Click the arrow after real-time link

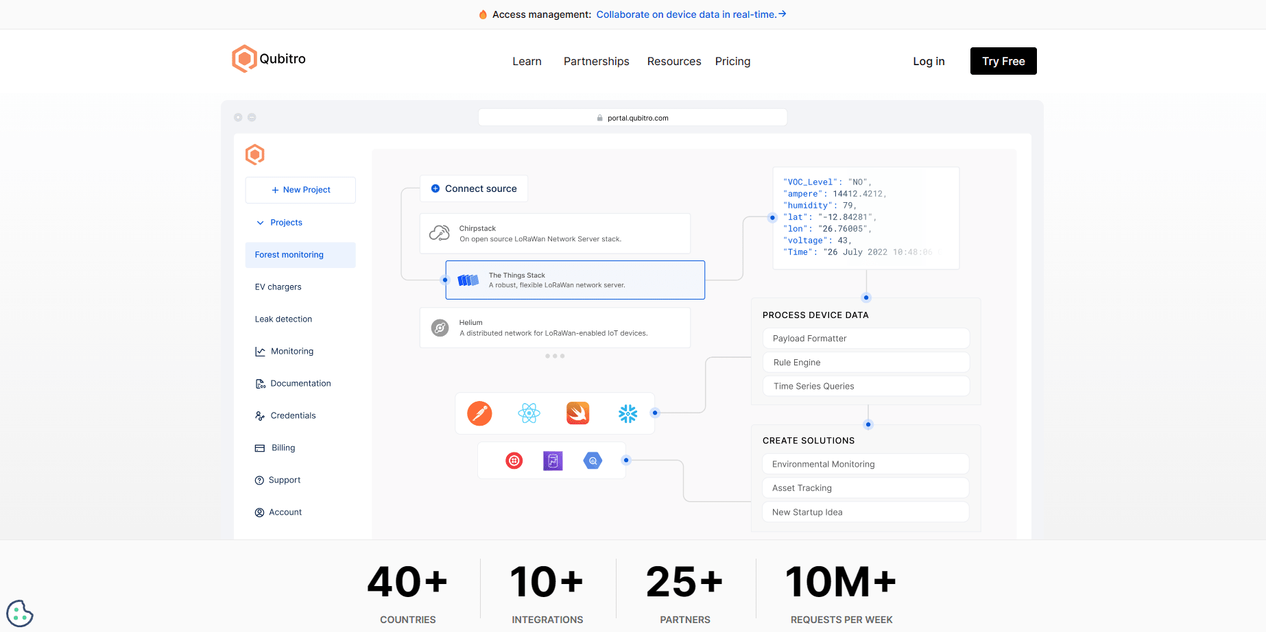coord(783,14)
